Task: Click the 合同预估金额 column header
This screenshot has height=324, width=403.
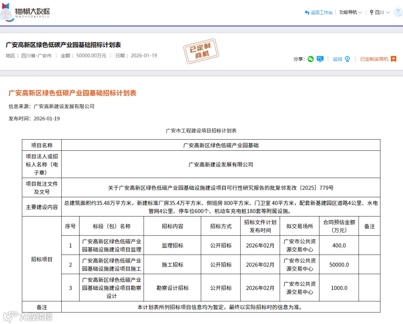Action: coord(339,226)
